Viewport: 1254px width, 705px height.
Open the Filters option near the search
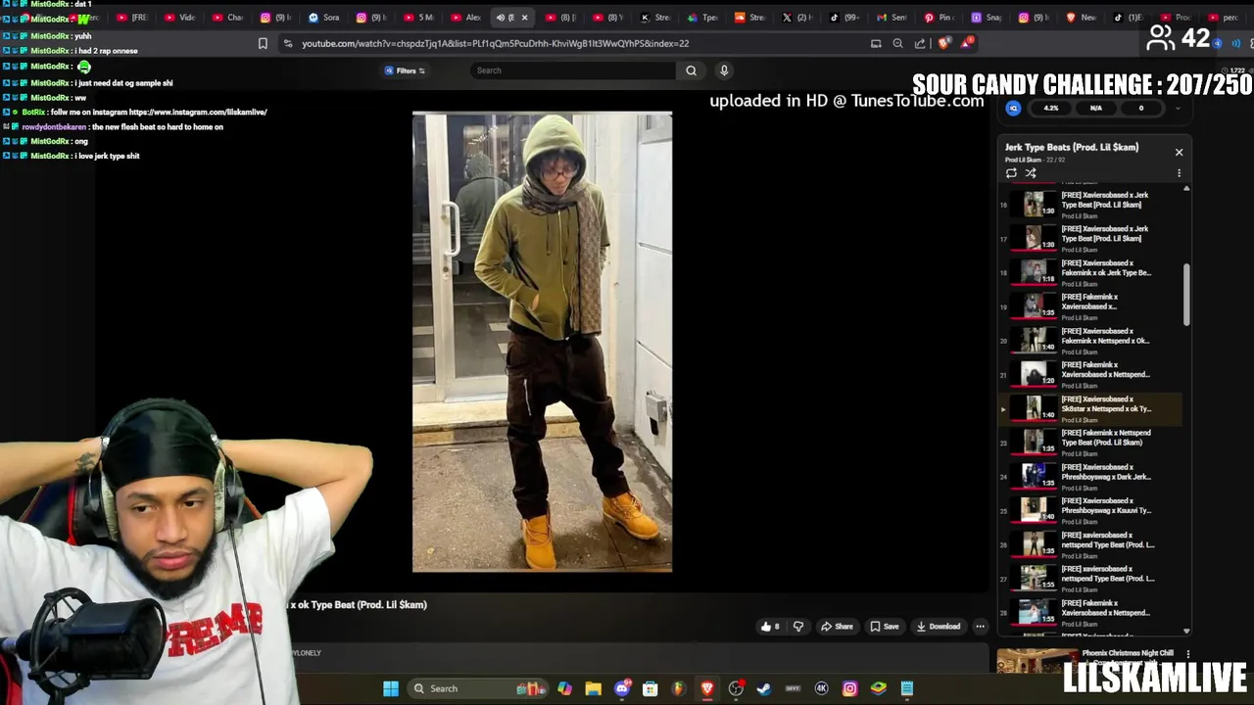pyautogui.click(x=405, y=70)
